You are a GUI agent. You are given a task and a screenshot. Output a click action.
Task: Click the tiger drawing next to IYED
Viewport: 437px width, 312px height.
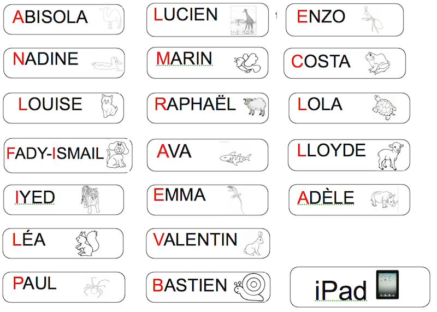tap(90, 199)
